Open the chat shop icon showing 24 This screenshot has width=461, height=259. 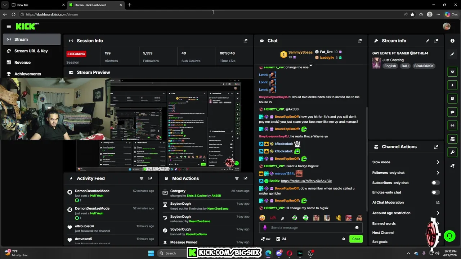[x=281, y=239]
